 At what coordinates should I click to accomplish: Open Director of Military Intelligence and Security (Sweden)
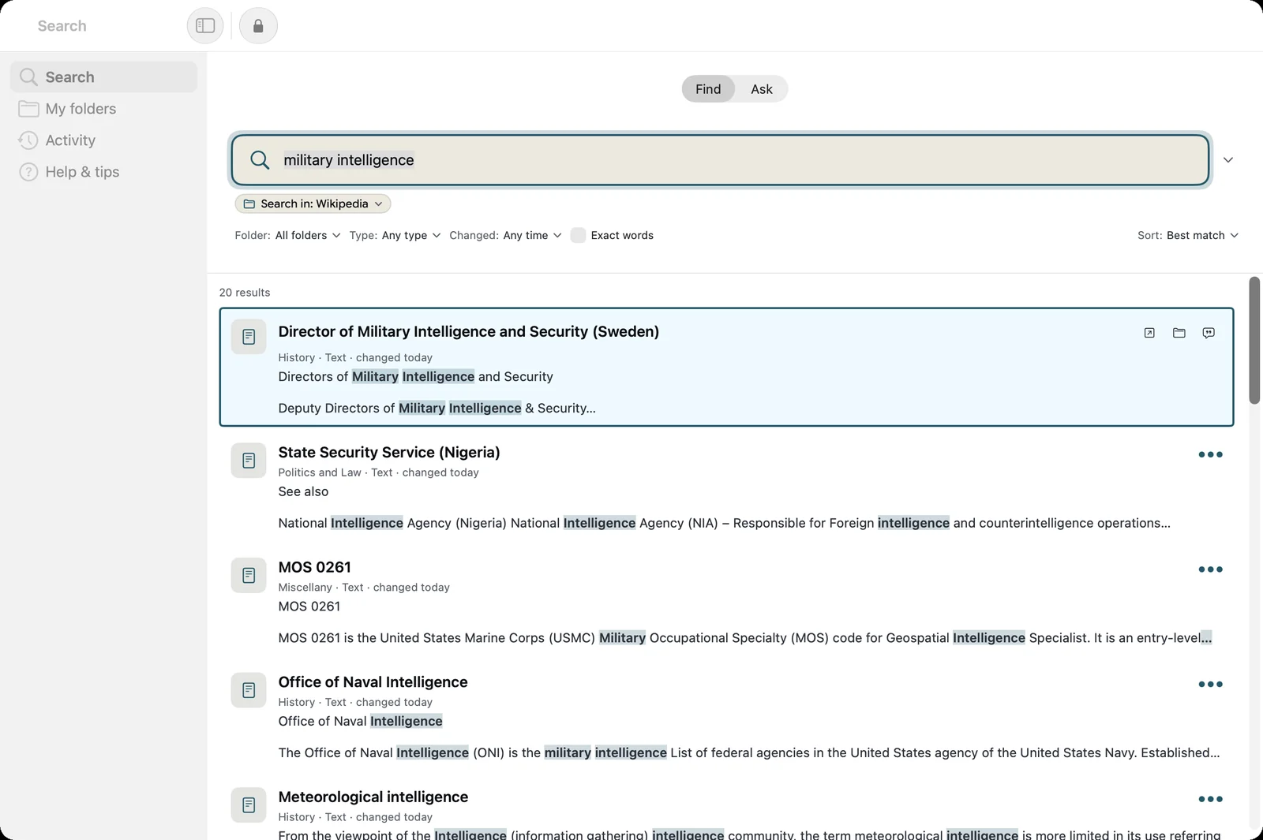pyautogui.click(x=468, y=331)
